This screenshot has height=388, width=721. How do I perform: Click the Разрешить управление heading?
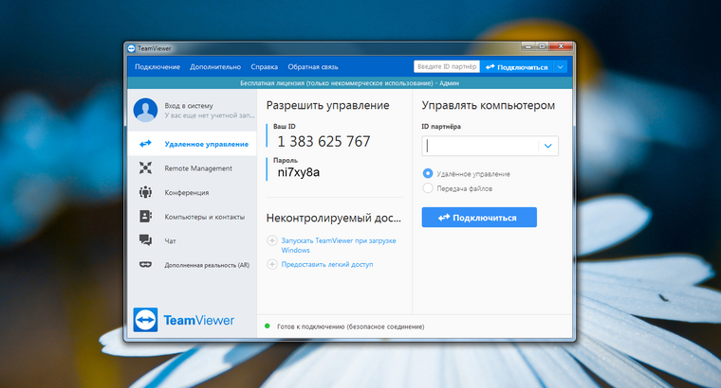click(327, 105)
